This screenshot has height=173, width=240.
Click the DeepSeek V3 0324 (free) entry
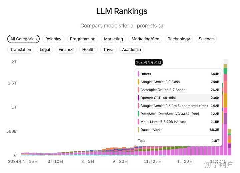[178, 114]
